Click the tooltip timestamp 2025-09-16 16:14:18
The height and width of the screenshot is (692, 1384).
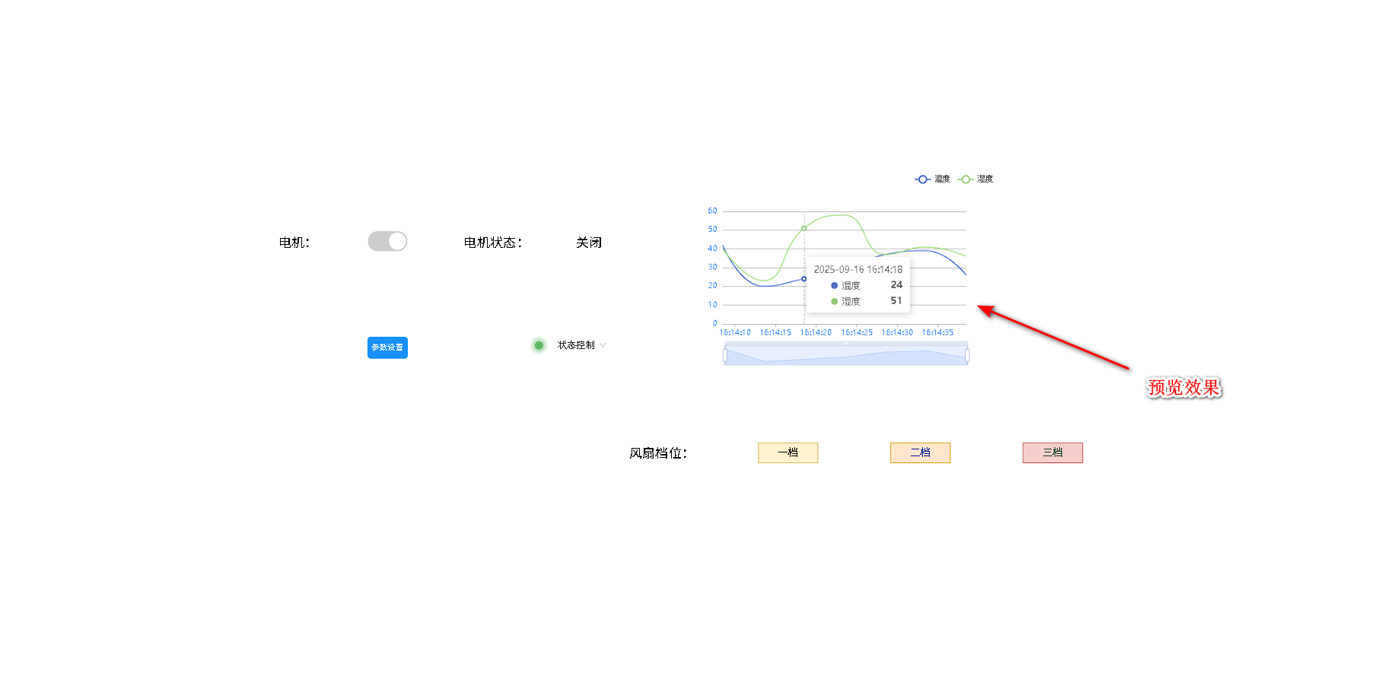pyautogui.click(x=857, y=269)
